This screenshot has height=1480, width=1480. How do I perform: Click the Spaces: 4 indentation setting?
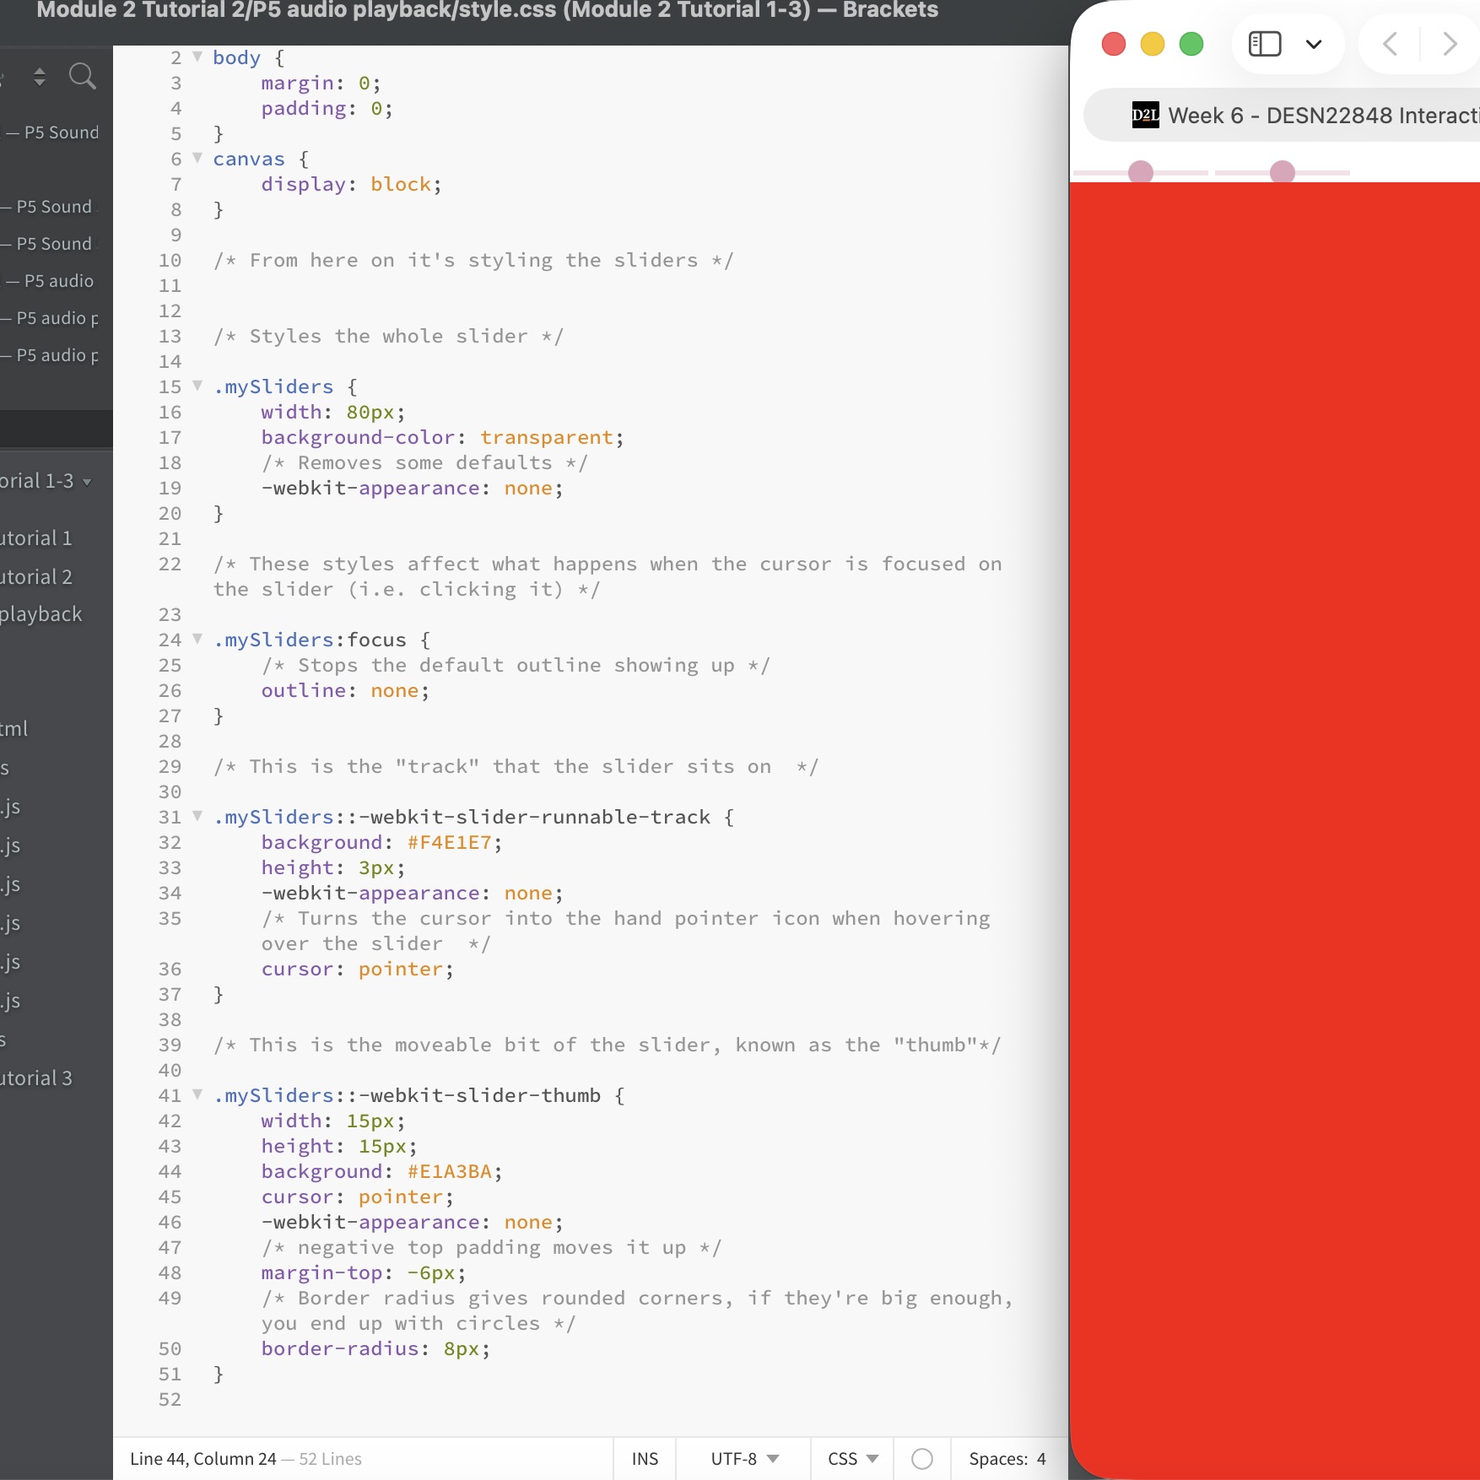(1007, 1459)
